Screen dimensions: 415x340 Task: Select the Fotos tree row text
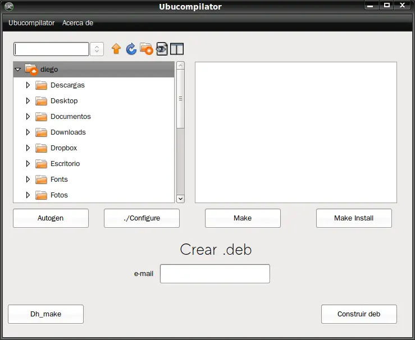(x=59, y=195)
